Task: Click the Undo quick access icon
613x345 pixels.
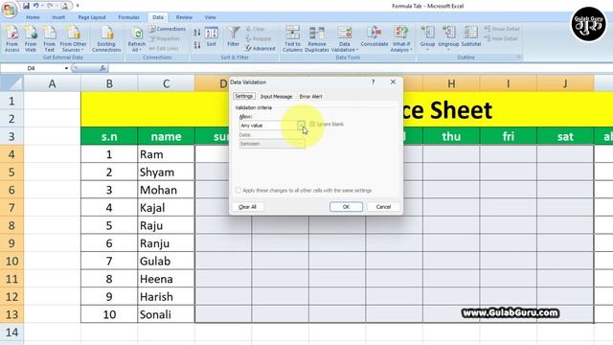Action: tap(36, 6)
